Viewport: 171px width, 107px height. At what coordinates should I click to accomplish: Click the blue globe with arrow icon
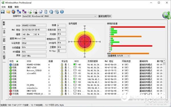51,12
